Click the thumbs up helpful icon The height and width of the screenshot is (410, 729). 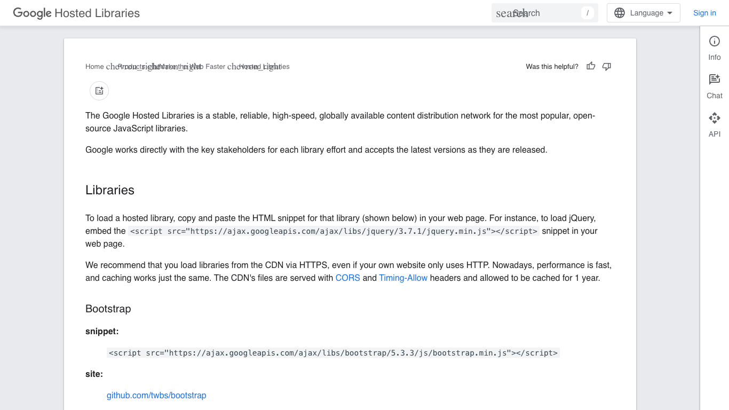click(591, 66)
